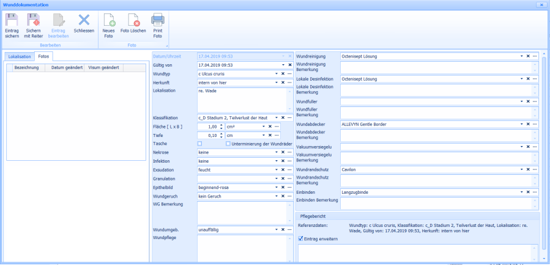This screenshot has width=550, height=266.
Task: Sort by the Bezeichnung column header
Action: (x=27, y=67)
